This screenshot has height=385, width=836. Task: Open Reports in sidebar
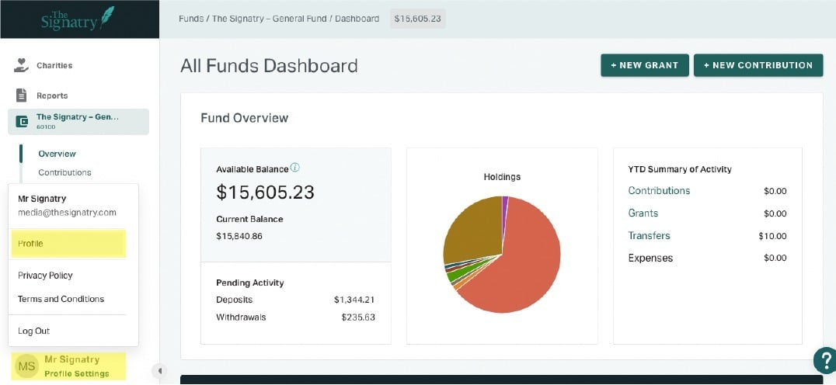tap(52, 95)
